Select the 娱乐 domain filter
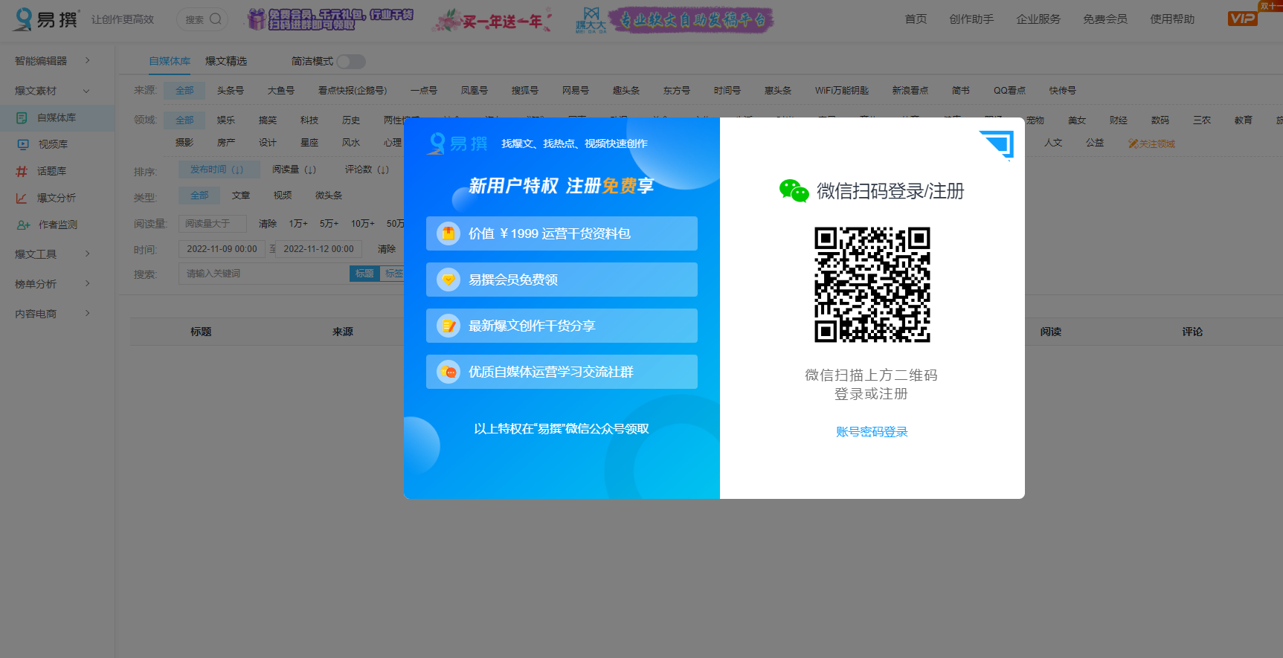1283x658 pixels. coord(226,120)
